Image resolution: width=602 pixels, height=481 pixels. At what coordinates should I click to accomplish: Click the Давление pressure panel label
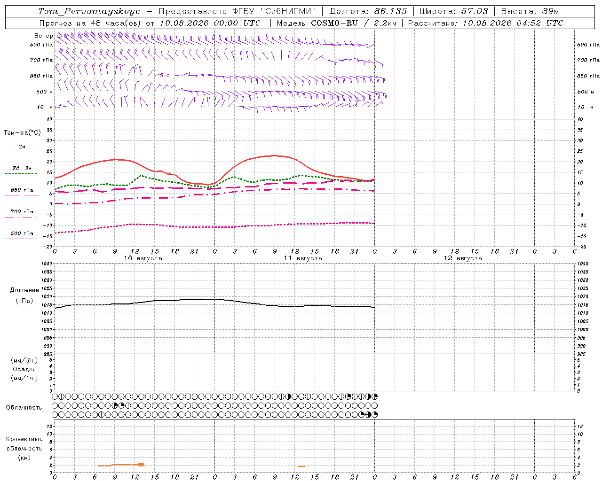(24, 290)
